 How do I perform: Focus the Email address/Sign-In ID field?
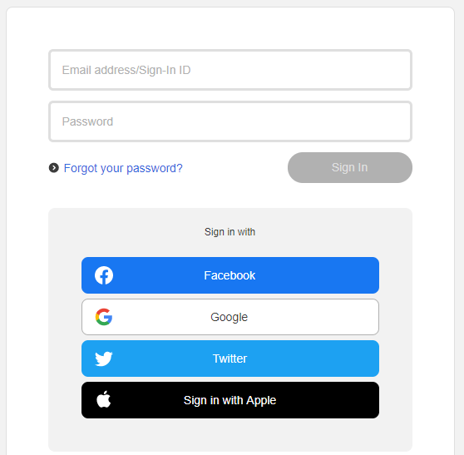[230, 70]
